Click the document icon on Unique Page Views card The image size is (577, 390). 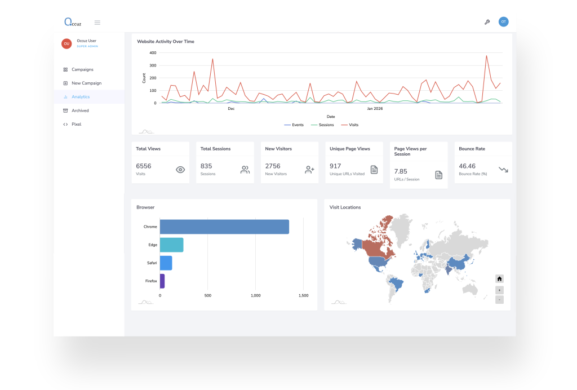pos(374,169)
